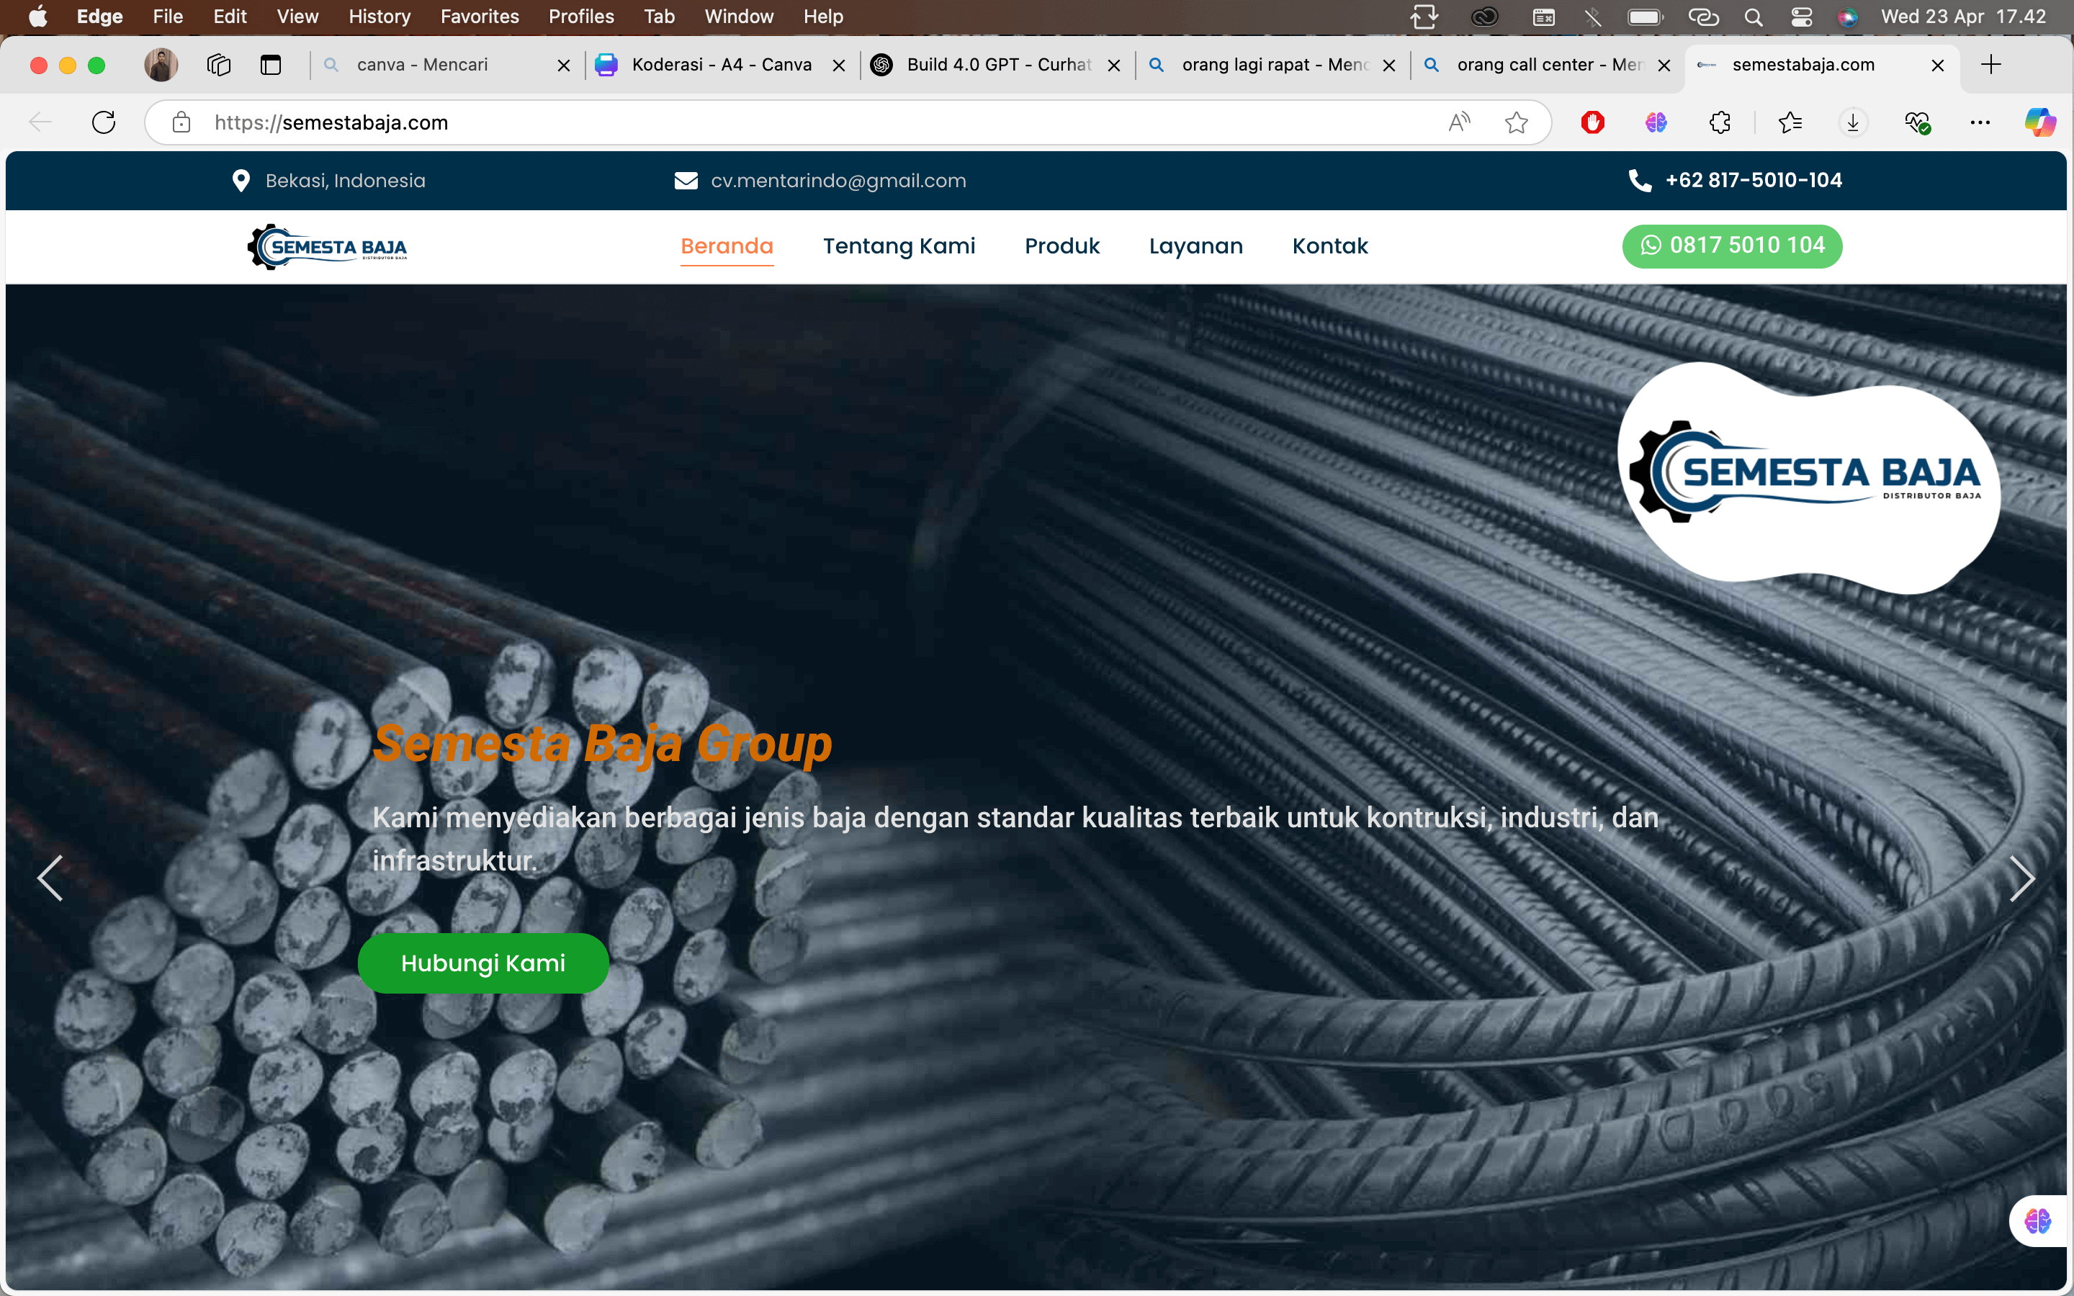The image size is (2074, 1296).
Task: Open the Extensions puzzle icon
Action: 1719,122
